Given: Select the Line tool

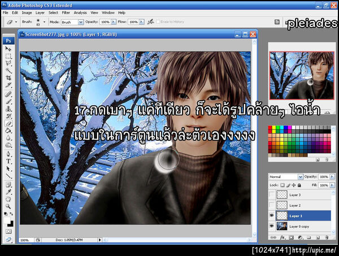Looking at the screenshot, I should point(8,176).
